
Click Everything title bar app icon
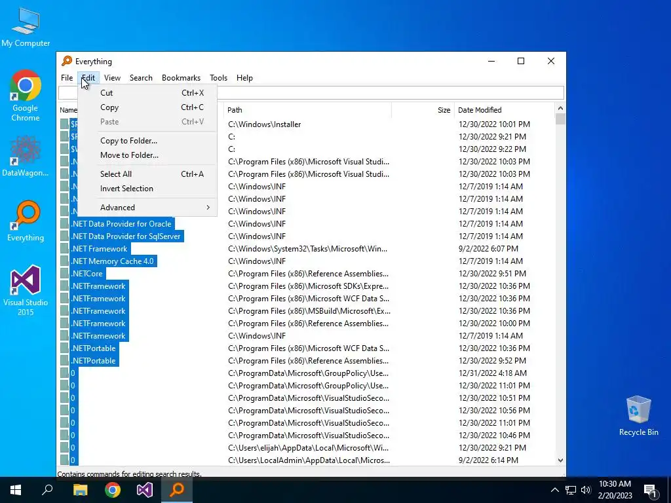click(x=67, y=61)
